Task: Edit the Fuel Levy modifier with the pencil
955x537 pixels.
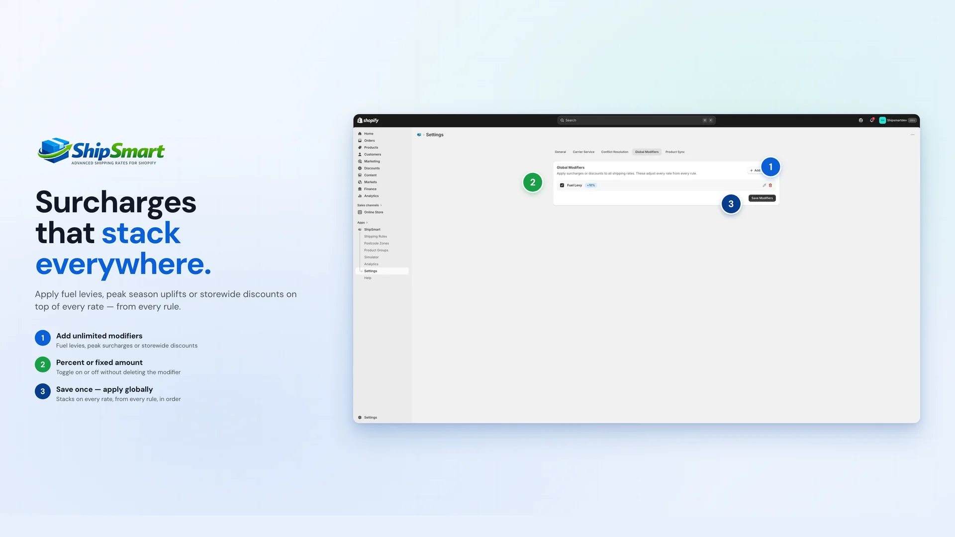Action: coord(764,185)
